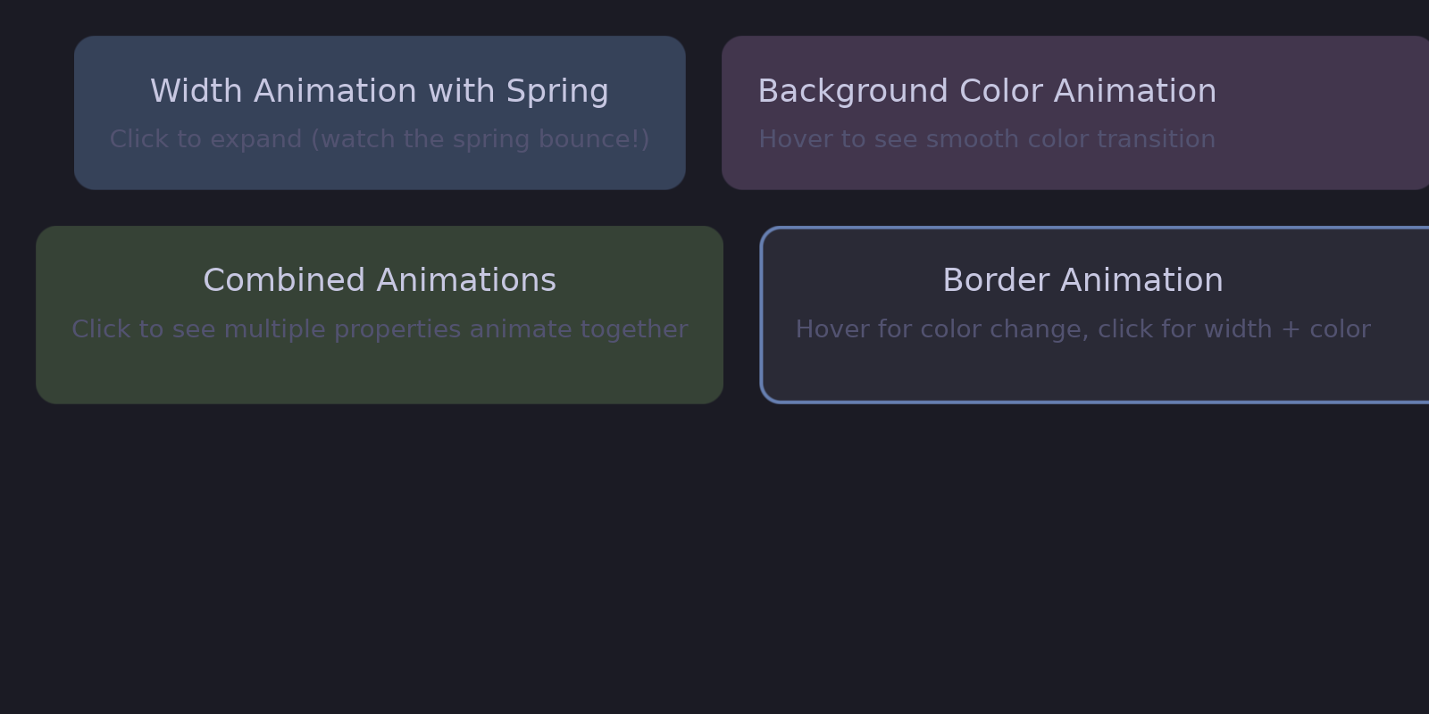Click the Background Color Animation heading
The width and height of the screenshot is (1429, 714).
pos(986,90)
